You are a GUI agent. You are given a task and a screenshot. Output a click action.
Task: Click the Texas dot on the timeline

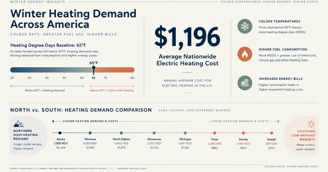pyautogui.click(x=215, y=133)
